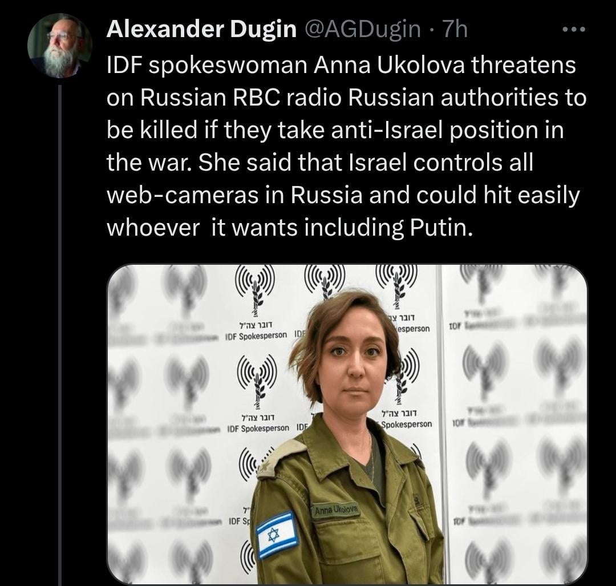This screenshot has width=616, height=586.
Task: Click the 'Spokesperson' caption right of the woman's shoulder
Action: (x=406, y=425)
